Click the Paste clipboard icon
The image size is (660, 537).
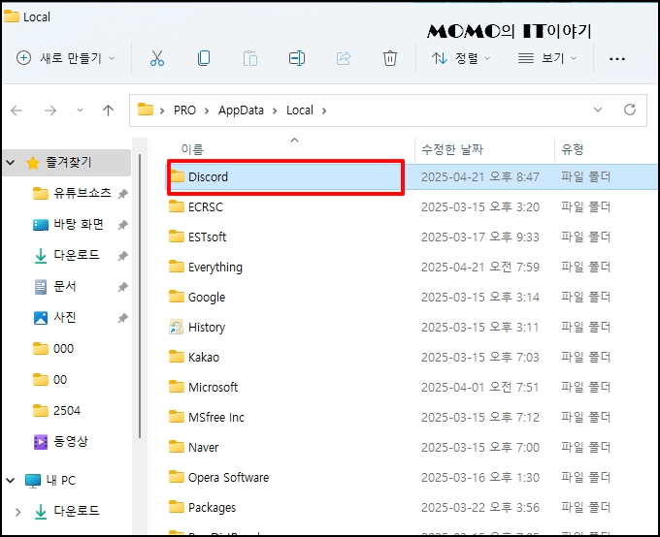(x=250, y=58)
